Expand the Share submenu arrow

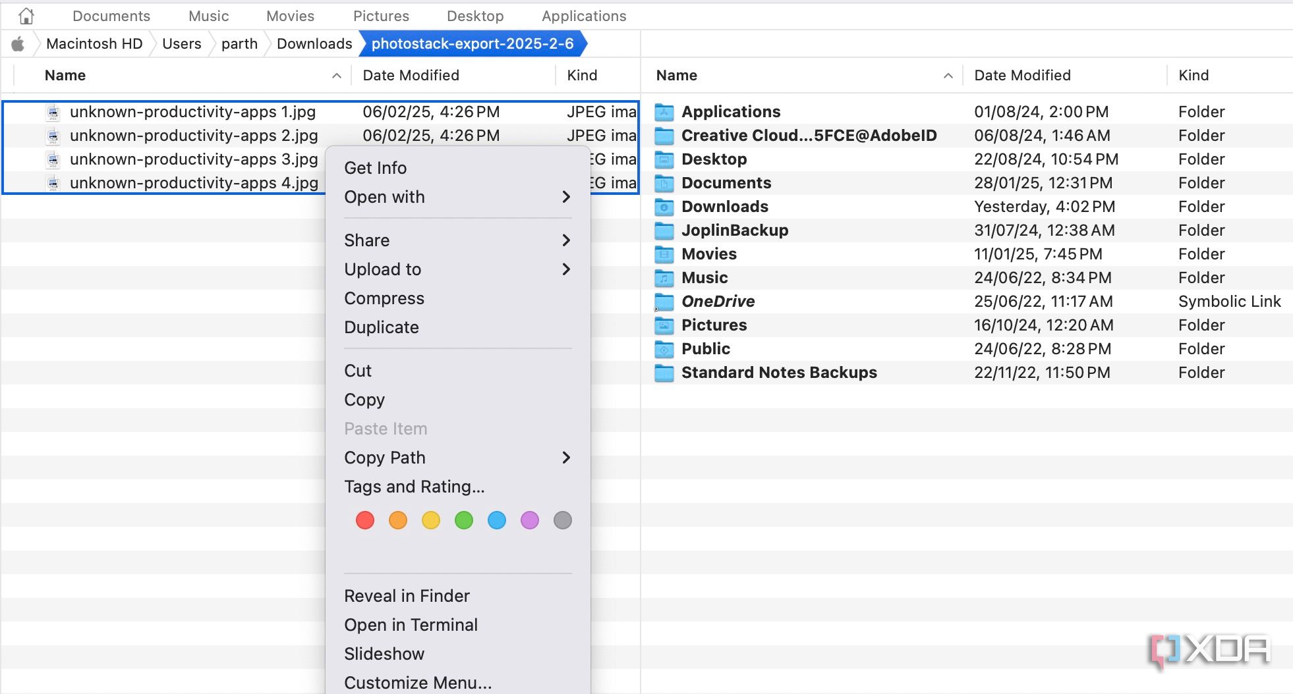coord(565,240)
